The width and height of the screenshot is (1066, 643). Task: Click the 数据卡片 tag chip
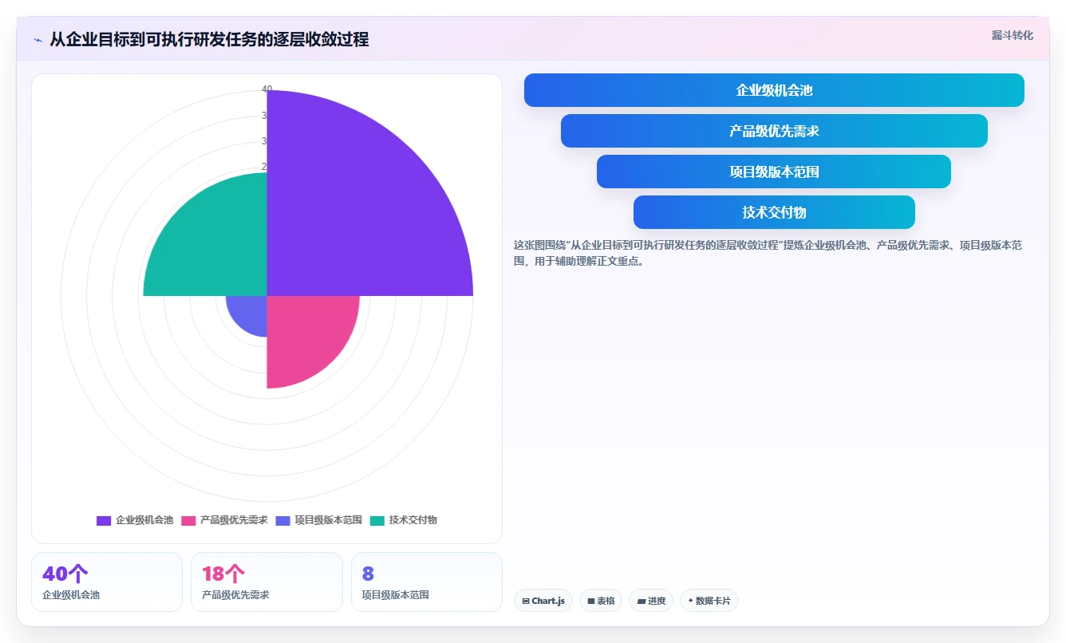(709, 601)
